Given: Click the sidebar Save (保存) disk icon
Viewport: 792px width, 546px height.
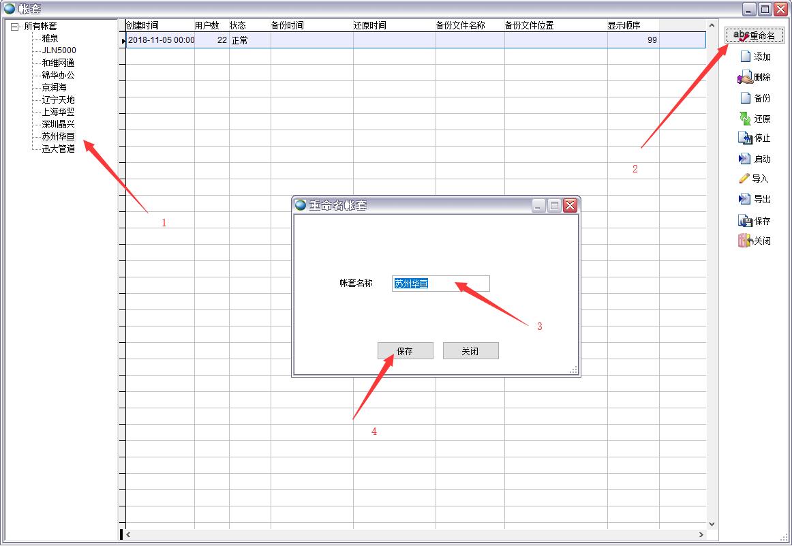Looking at the screenshot, I should (x=745, y=221).
